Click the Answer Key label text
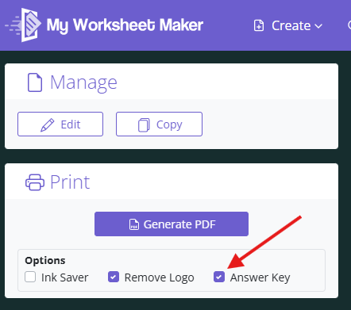The image size is (351, 310). (260, 278)
